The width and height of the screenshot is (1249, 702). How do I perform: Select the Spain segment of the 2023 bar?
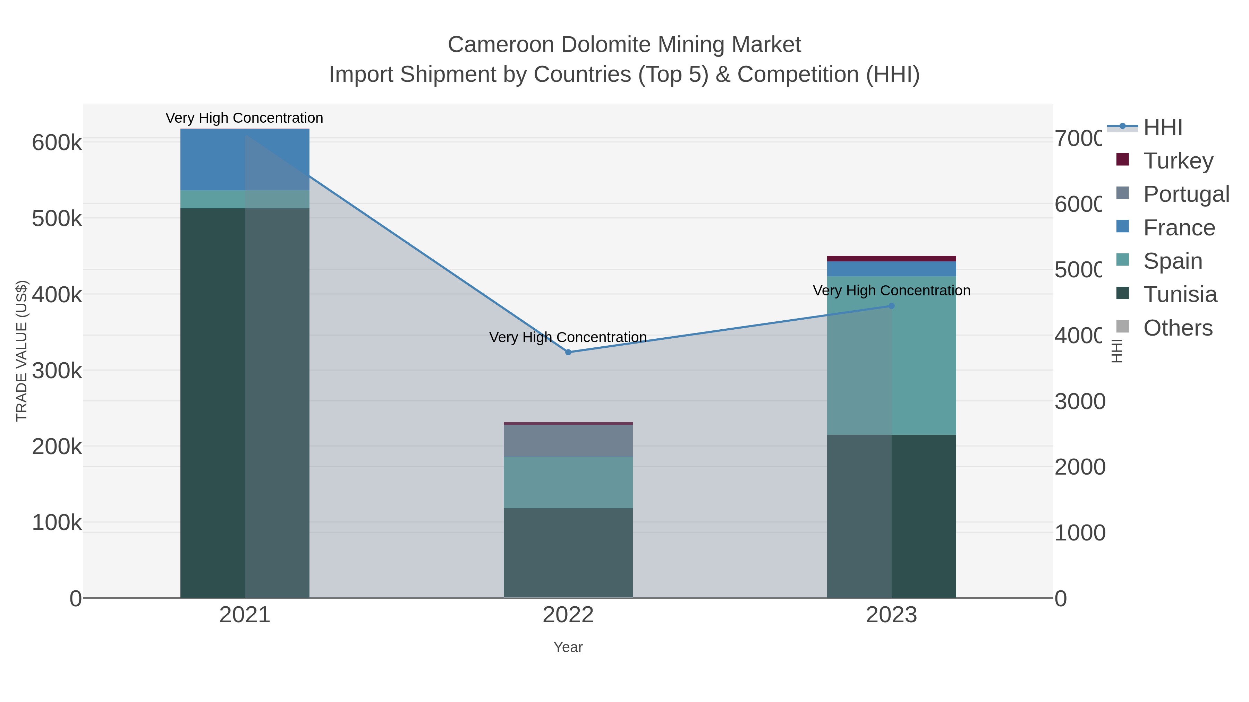(891, 356)
